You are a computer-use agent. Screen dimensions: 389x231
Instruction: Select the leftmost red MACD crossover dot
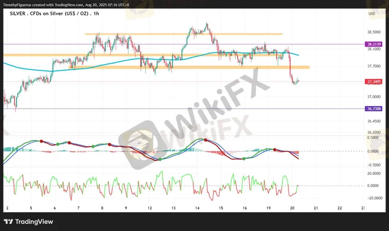point(41,141)
